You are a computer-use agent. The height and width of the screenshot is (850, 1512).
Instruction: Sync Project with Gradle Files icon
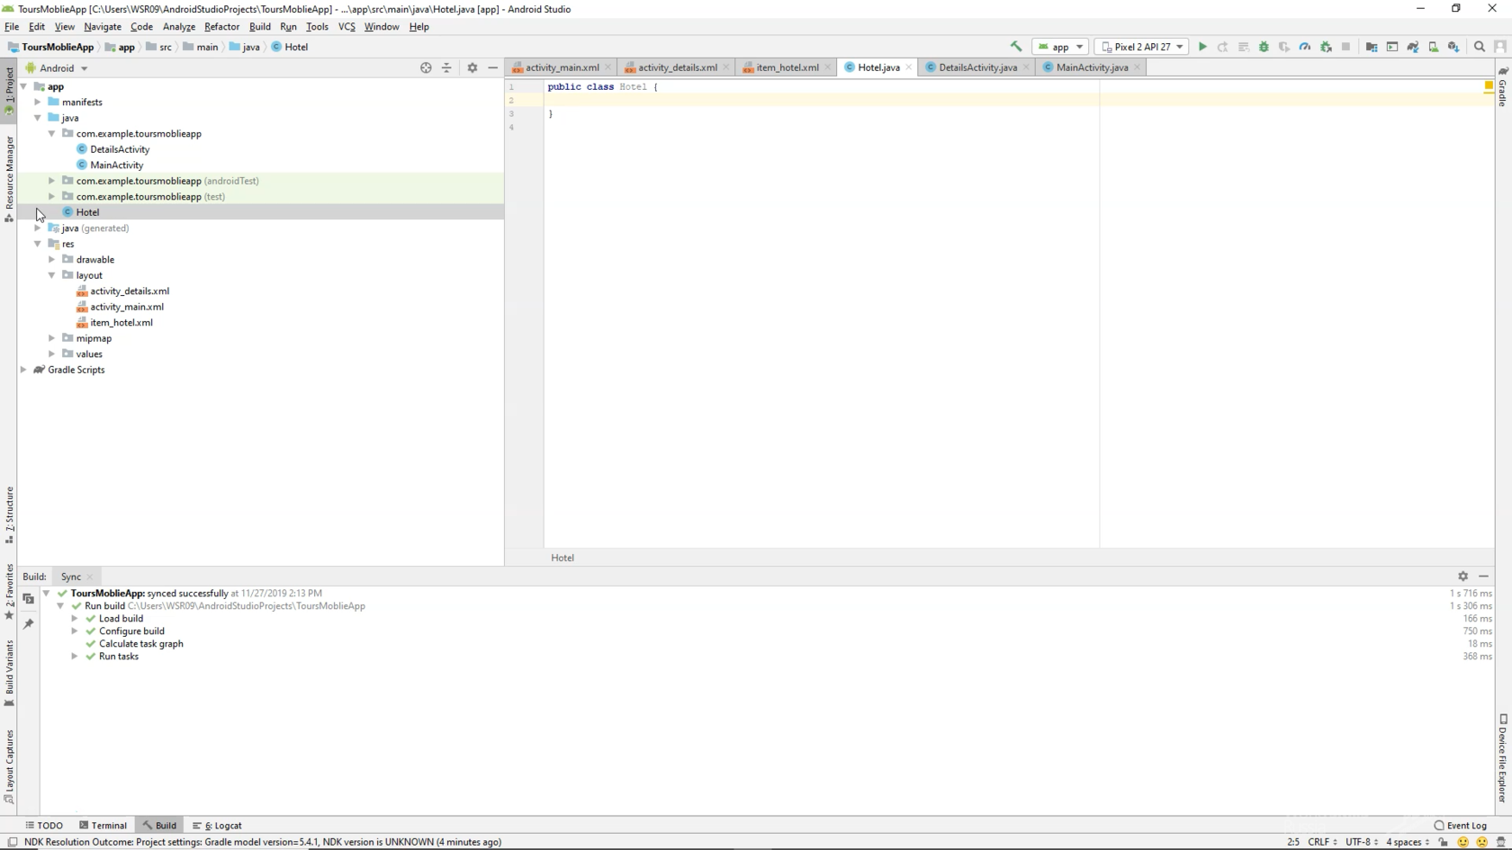click(1413, 47)
